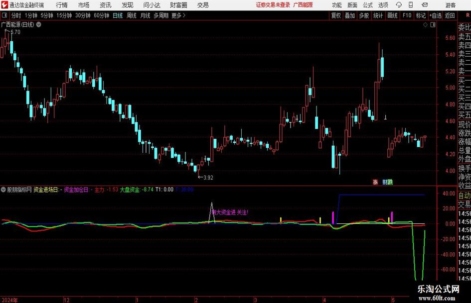The height and width of the screenshot is (303, 471).
Task: Switch to the 30分钟 period tab
Action: [x=83, y=15]
